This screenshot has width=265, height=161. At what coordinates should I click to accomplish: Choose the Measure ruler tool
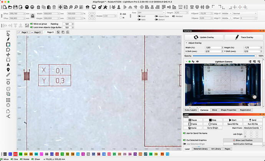pyautogui.click(x=8, y=75)
